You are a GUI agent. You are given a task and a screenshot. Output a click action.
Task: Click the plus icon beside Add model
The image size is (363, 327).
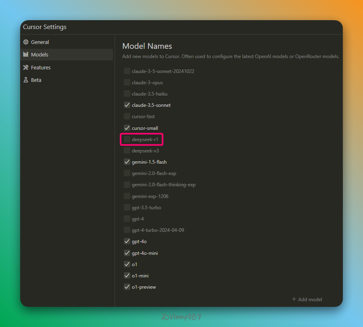coord(294,299)
